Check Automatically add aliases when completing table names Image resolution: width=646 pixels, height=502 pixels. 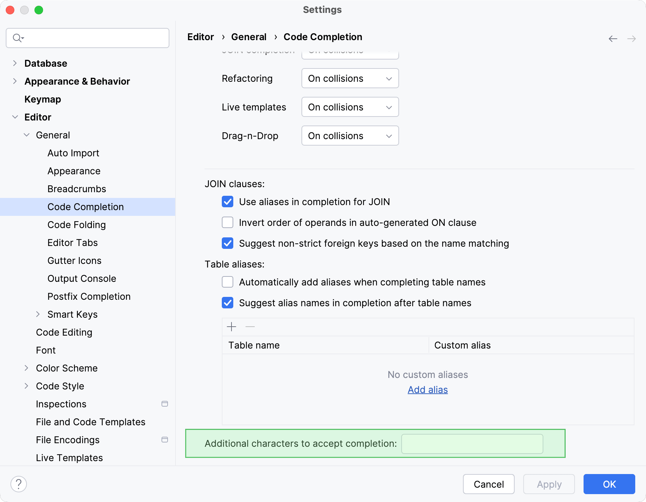228,282
